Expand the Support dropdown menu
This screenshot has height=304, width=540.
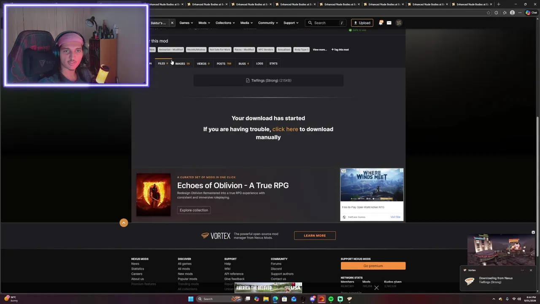coord(291,23)
